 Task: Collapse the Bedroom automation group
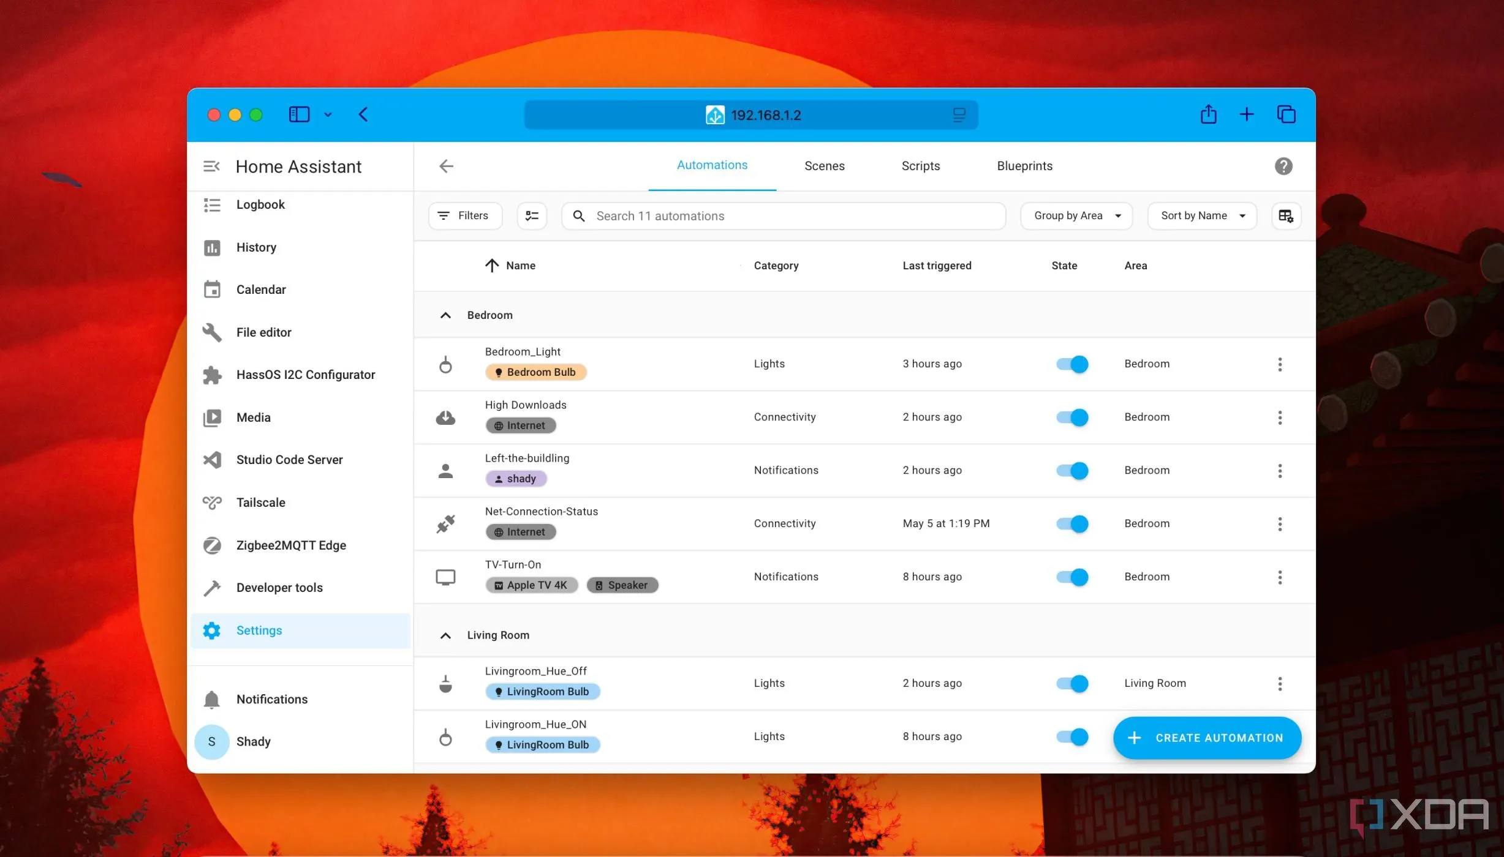445,315
